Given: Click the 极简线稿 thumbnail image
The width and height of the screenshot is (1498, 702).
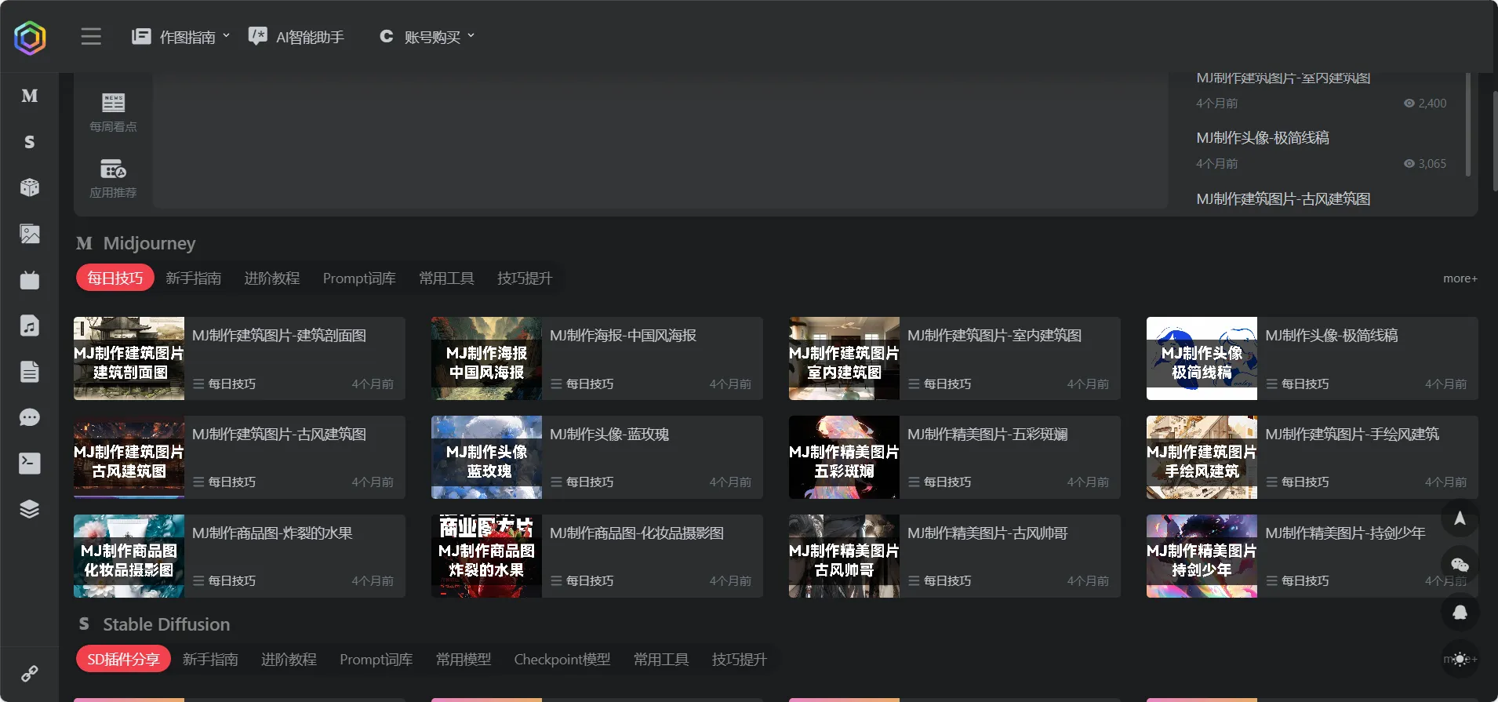Looking at the screenshot, I should (1202, 358).
